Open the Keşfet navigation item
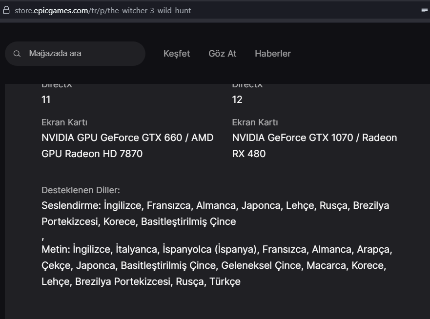Screen dimensions: 430x319 tap(177, 54)
